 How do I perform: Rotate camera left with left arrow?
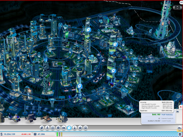tap(174, 7)
